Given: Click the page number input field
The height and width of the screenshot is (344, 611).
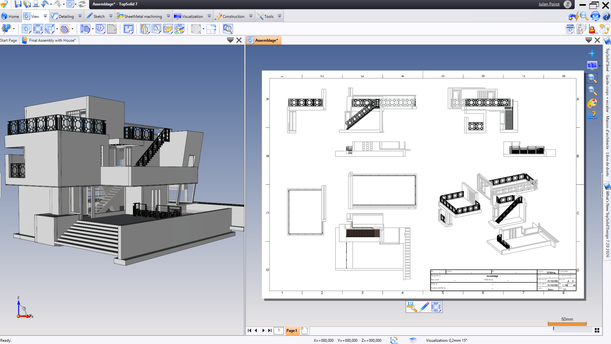Looking at the screenshot, I should coord(279,331).
